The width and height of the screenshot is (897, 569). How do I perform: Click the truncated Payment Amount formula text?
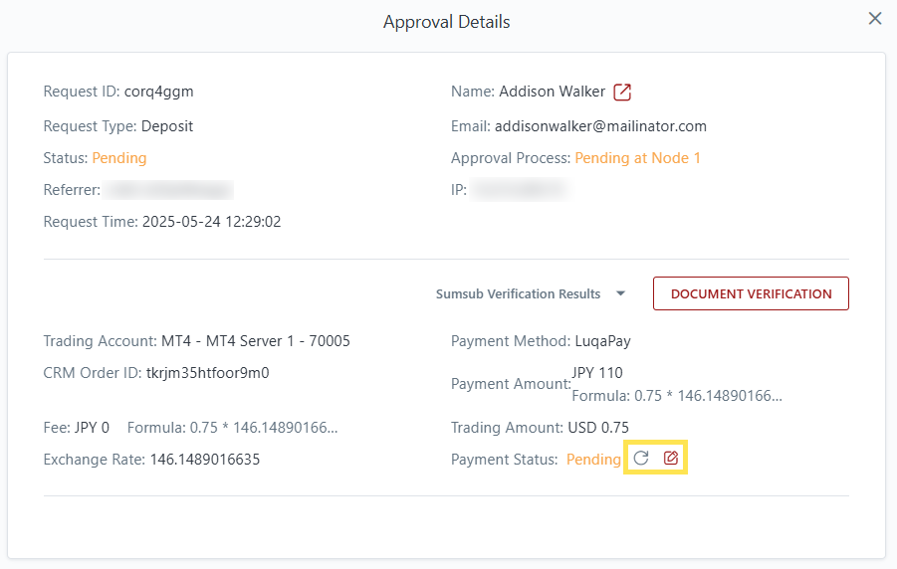tap(677, 396)
